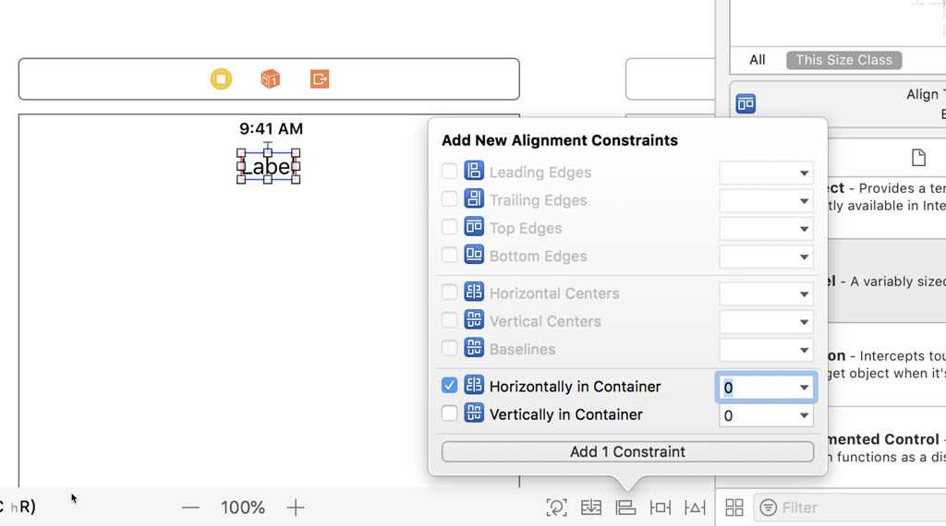Open the Resolve Auto Layout Issues icon
Screen dimensions: 946x526
click(695, 508)
